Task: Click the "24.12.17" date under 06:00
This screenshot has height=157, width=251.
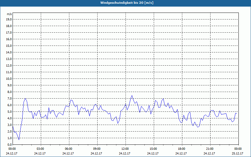Action: coord(68,153)
